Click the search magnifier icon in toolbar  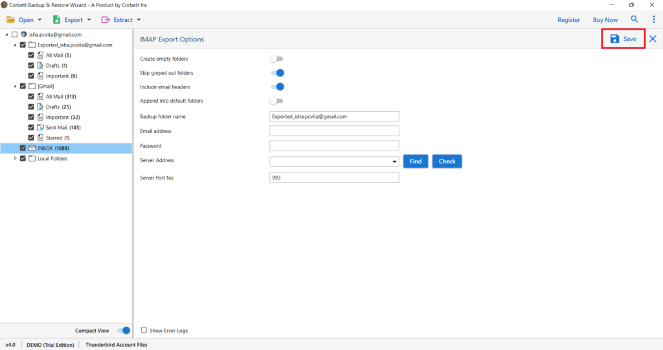click(635, 19)
